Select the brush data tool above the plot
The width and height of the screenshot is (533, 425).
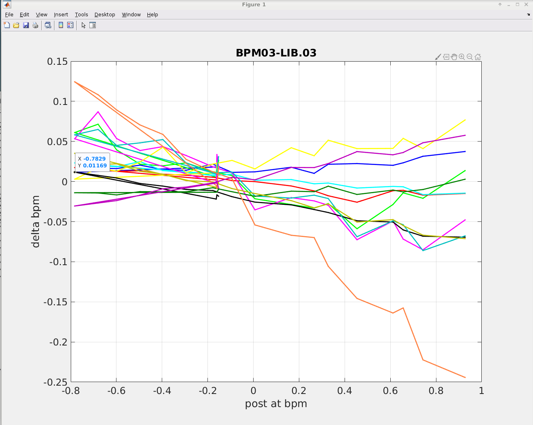pyautogui.click(x=438, y=57)
